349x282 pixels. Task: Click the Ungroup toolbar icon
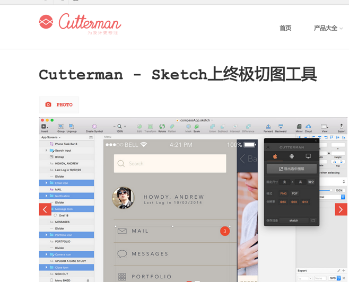point(72,127)
